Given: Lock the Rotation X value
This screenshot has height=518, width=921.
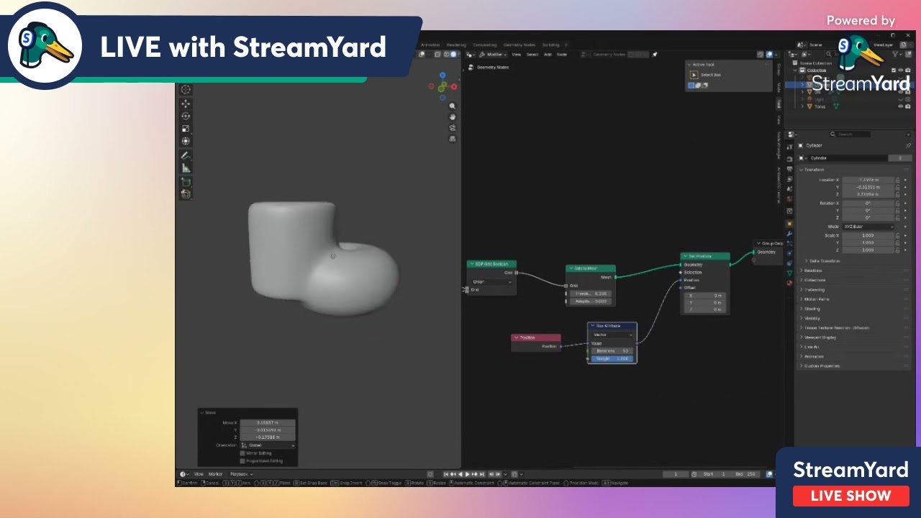Looking at the screenshot, I should pyautogui.click(x=898, y=203).
